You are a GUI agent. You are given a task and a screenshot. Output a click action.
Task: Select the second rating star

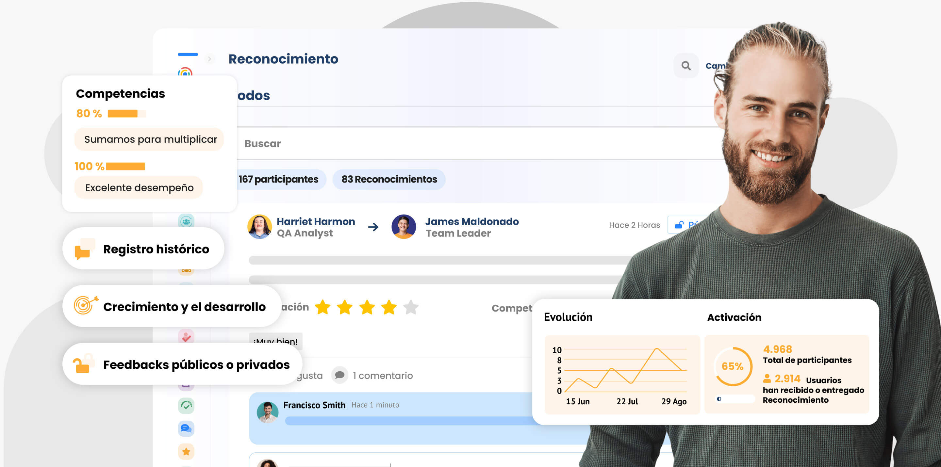coord(344,307)
